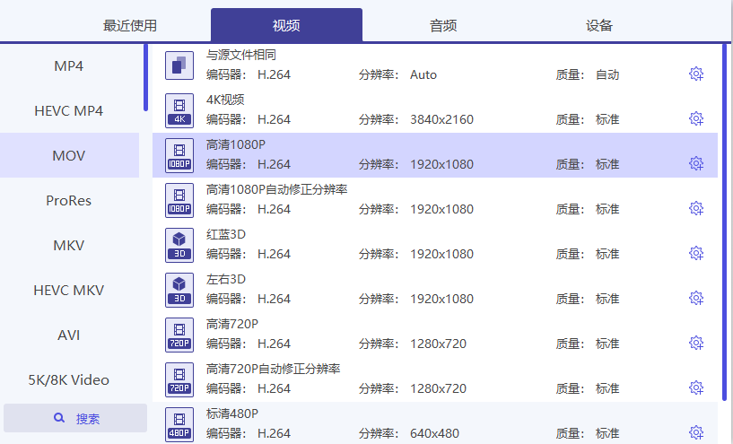Click the 4K film icon
Viewport: 733px width, 444px height.
coord(179,110)
